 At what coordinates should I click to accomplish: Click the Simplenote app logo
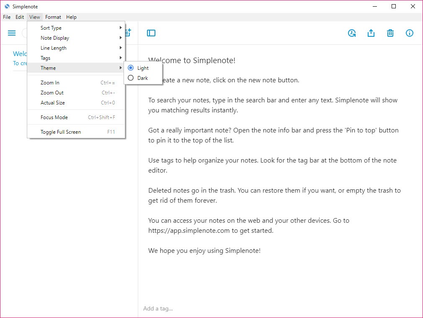coord(7,6)
